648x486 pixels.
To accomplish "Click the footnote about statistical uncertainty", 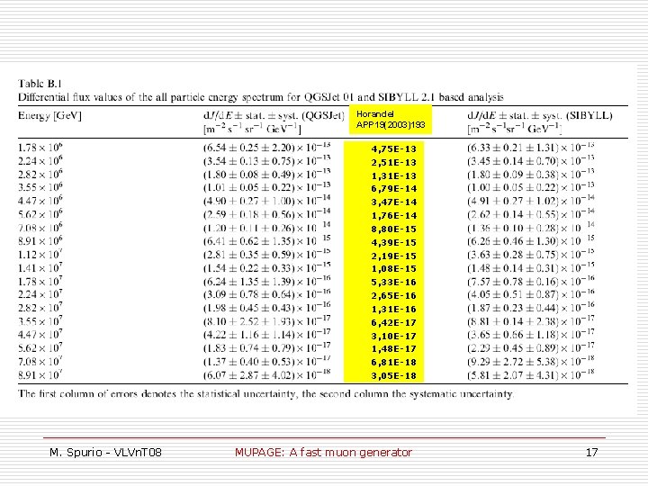I will [x=265, y=393].
